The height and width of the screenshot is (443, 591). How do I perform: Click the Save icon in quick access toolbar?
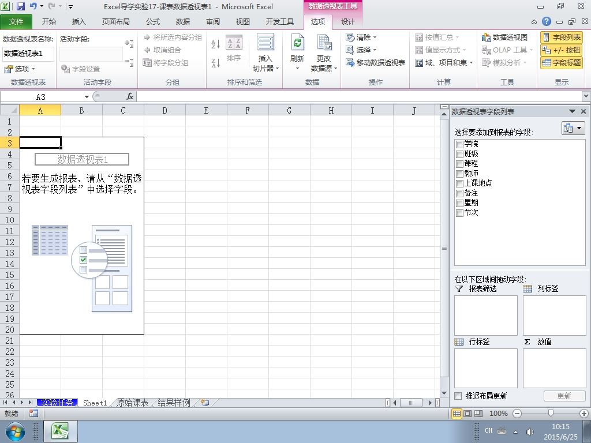(x=20, y=6)
